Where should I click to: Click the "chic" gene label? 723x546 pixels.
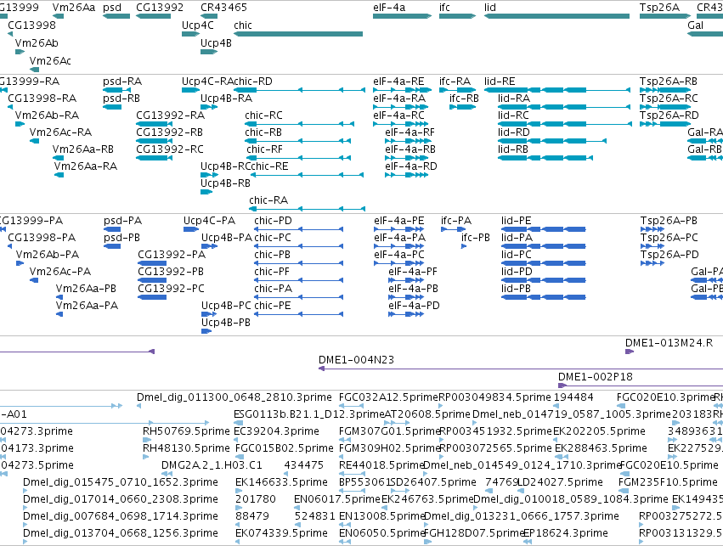242,25
